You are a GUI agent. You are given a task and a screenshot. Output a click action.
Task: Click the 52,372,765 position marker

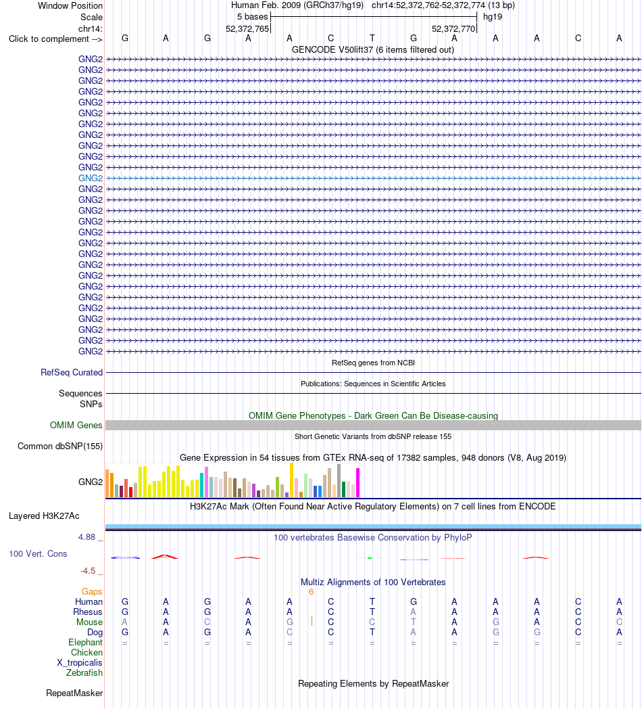[247, 29]
